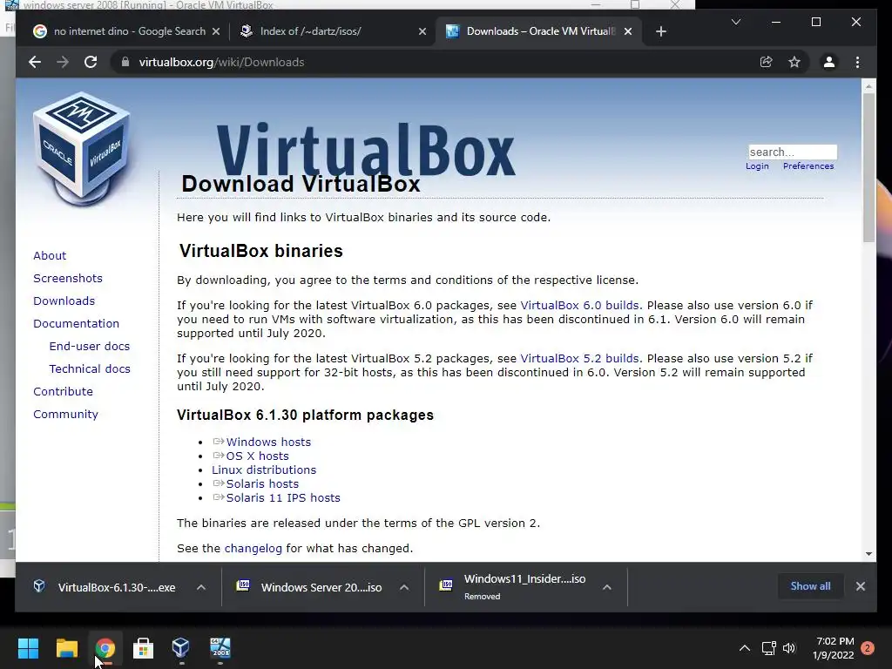892x669 pixels.
Task: Open Chrome's three-dot menu
Action: pos(857,62)
